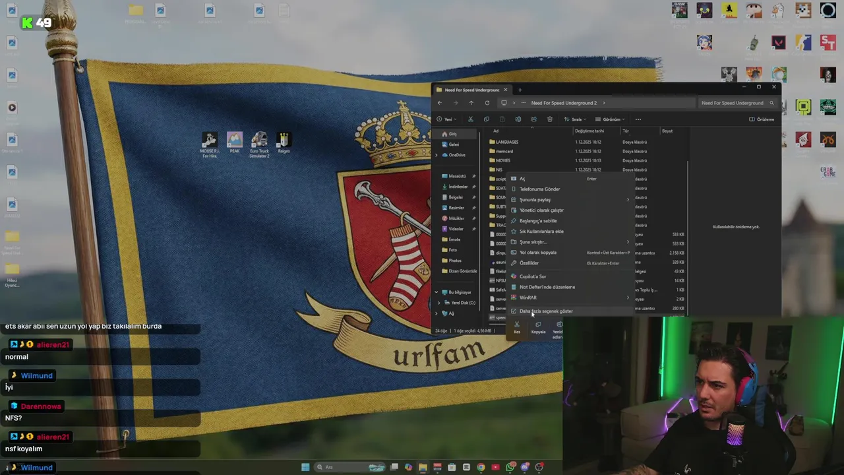Choose Özellikler in the context menu
844x475 pixels.
(570, 263)
